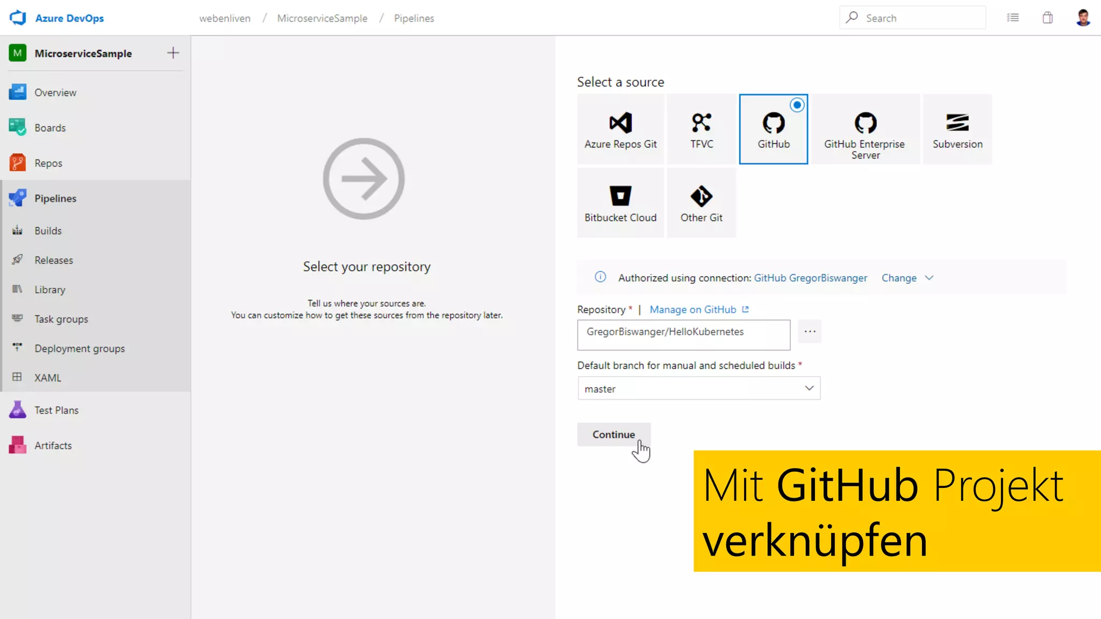Open Manage on GitHub link
This screenshot has width=1101, height=619.
[692, 309]
